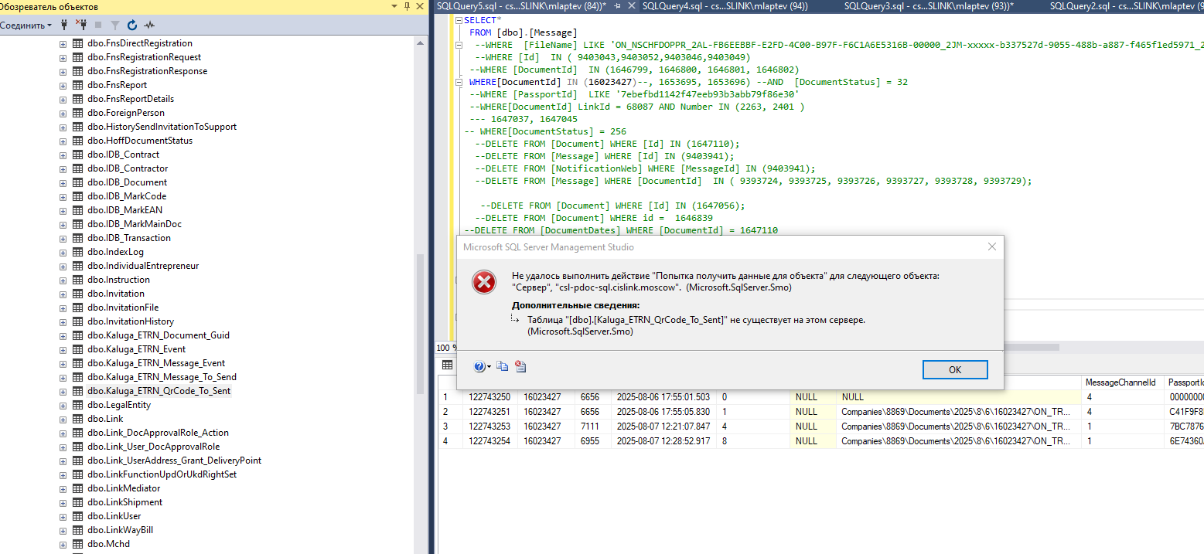The height and width of the screenshot is (554, 1204).
Task: Expand the dbo.Link table node
Action: [x=63, y=419]
